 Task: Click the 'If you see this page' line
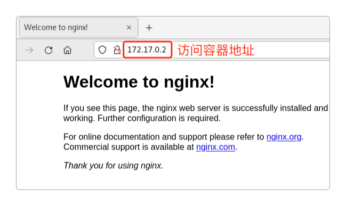(x=196, y=108)
